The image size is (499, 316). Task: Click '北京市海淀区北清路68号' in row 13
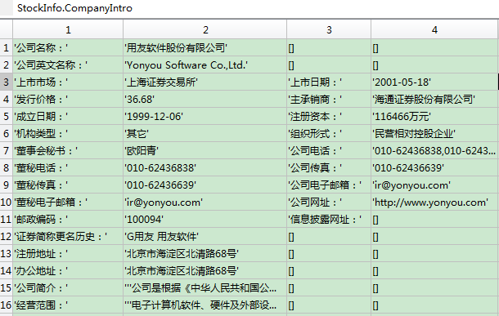click(x=205, y=254)
